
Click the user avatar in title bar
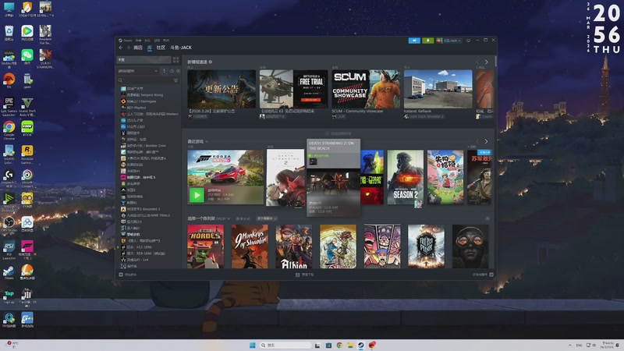click(439, 41)
